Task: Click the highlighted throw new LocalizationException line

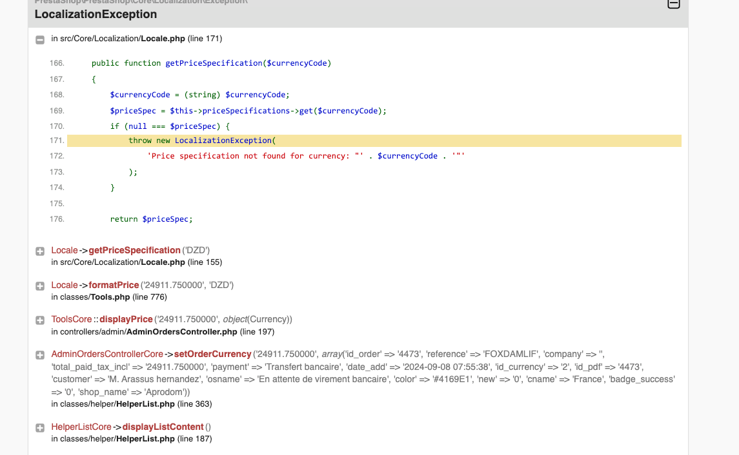Action: click(201, 140)
